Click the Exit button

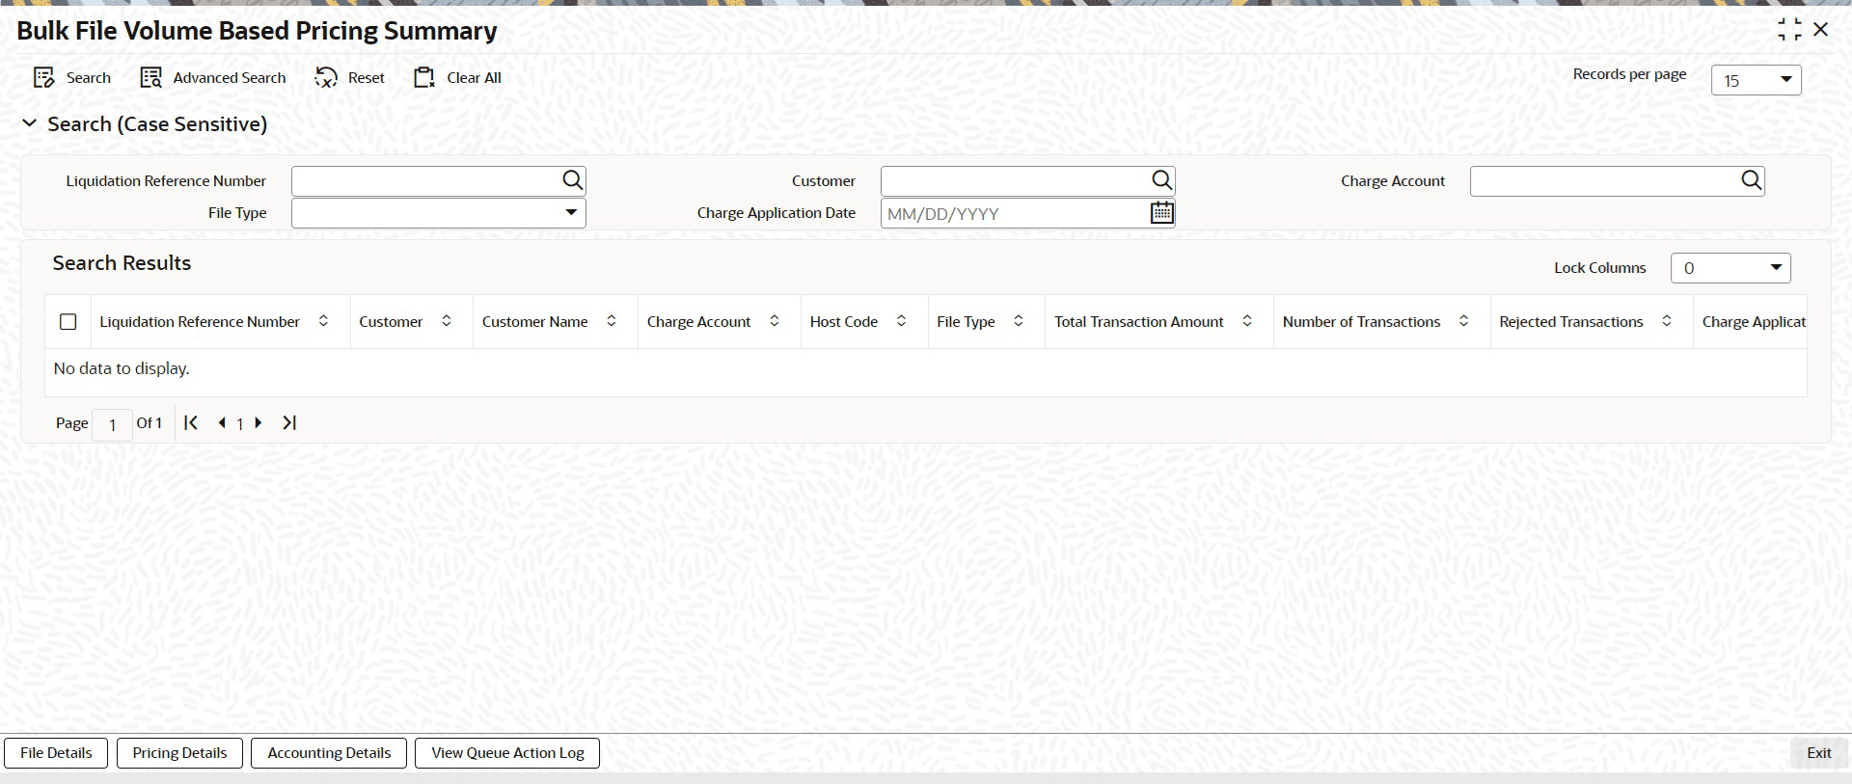(1819, 753)
